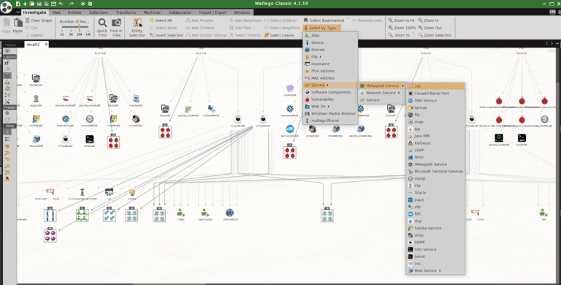
Task: Open Find in Files tool
Action: click(116, 23)
